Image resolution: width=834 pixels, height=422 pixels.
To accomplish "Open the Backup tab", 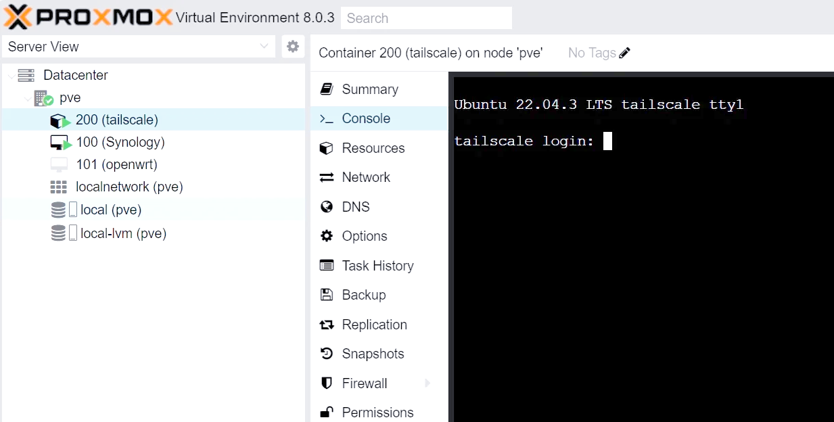I will click(x=379, y=295).
